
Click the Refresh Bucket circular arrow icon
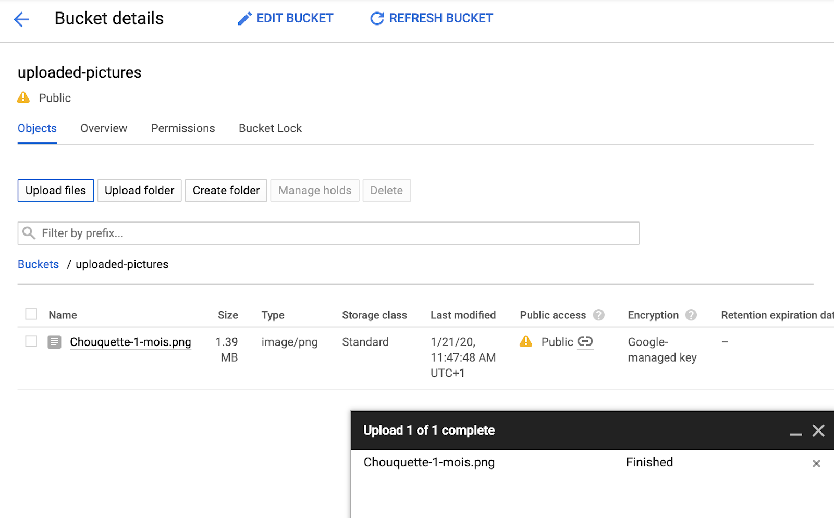377,19
